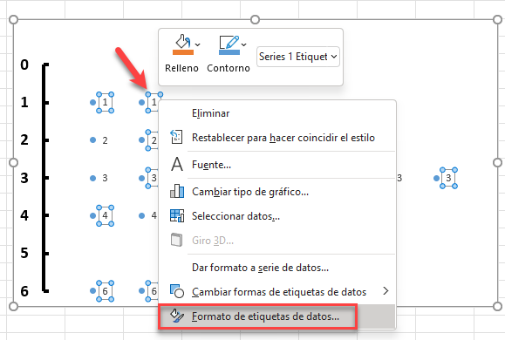This screenshot has height=340, width=505.
Task: Click the Relleno paint bucket icon
Action: point(183,44)
